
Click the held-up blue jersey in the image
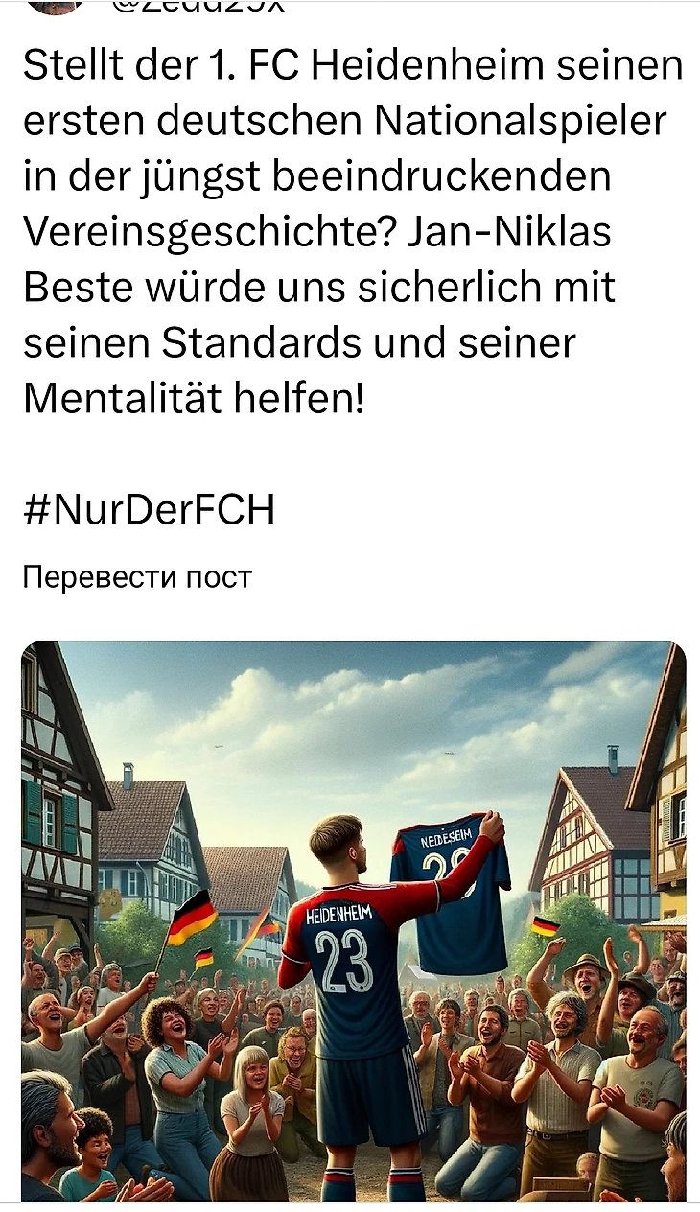(x=450, y=892)
